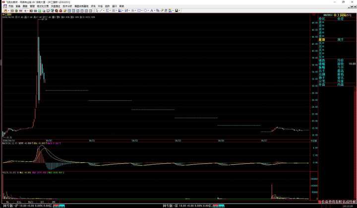Open dropdown arrow beside line drawing tool
This screenshot has height=208, width=357.
click(x=105, y=10)
